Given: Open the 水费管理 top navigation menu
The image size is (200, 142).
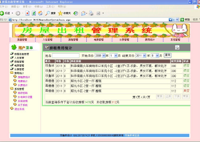Looking at the screenshot, I should [124, 40].
